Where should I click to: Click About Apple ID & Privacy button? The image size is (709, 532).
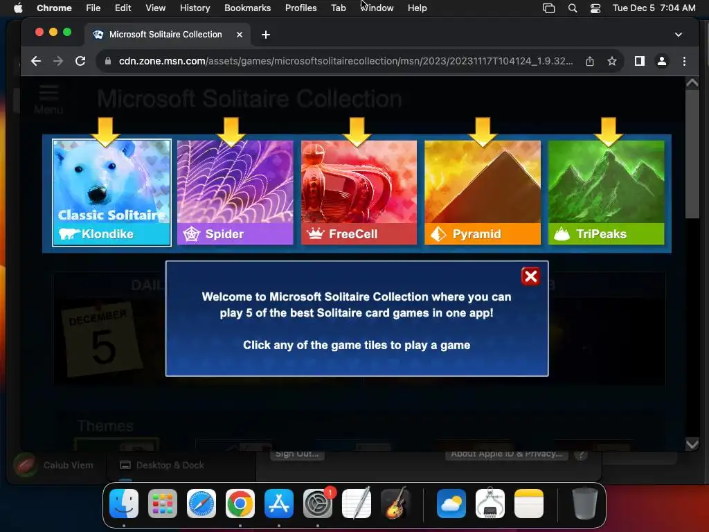[x=506, y=454]
